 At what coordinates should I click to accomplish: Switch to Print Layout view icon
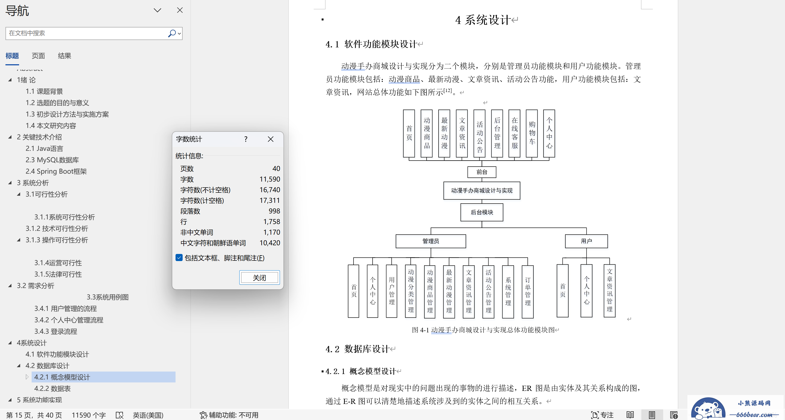pyautogui.click(x=652, y=415)
